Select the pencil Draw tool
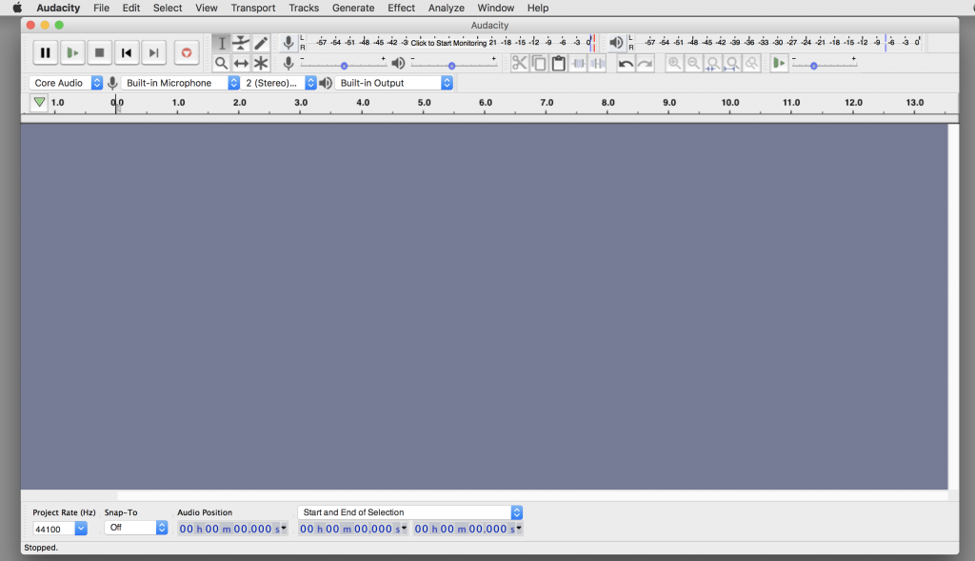The width and height of the screenshot is (975, 561). coord(261,43)
